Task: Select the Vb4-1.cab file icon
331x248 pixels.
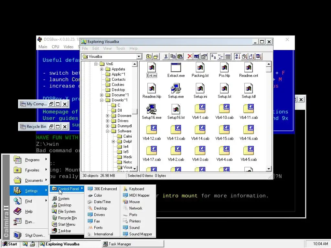Action: click(200, 109)
